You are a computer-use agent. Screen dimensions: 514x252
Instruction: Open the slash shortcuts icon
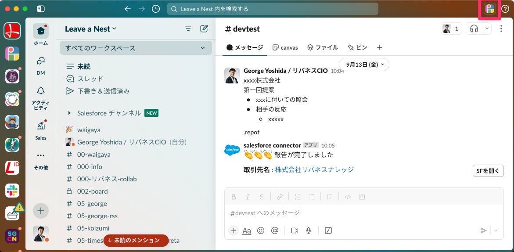[x=328, y=230]
